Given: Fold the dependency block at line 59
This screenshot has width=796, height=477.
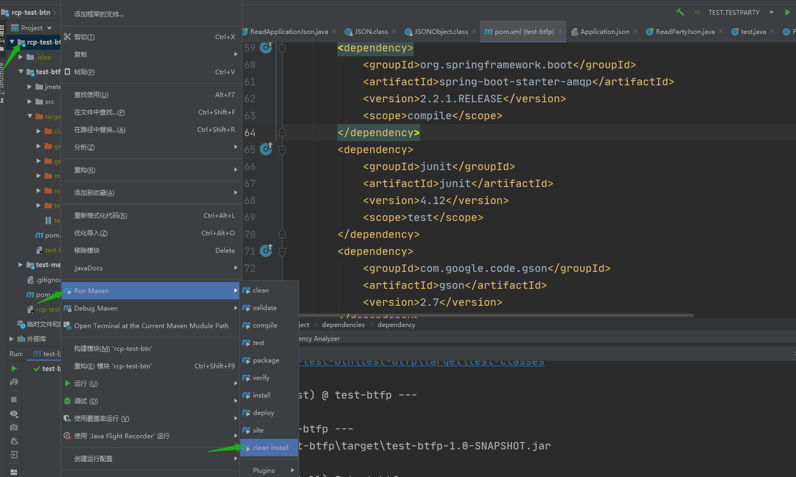Looking at the screenshot, I should point(282,48).
